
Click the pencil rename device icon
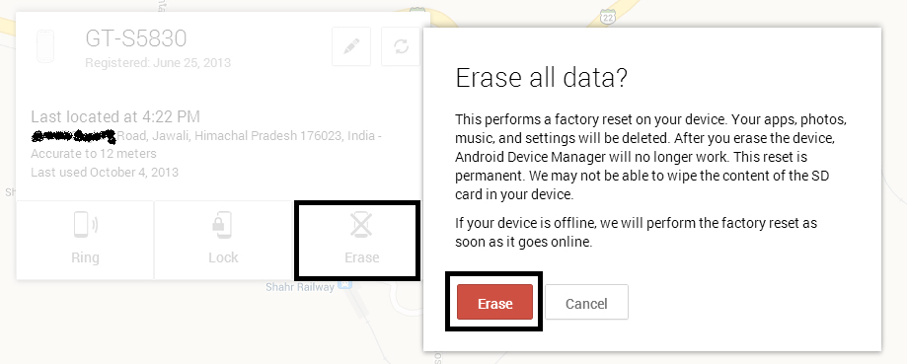pyautogui.click(x=351, y=46)
